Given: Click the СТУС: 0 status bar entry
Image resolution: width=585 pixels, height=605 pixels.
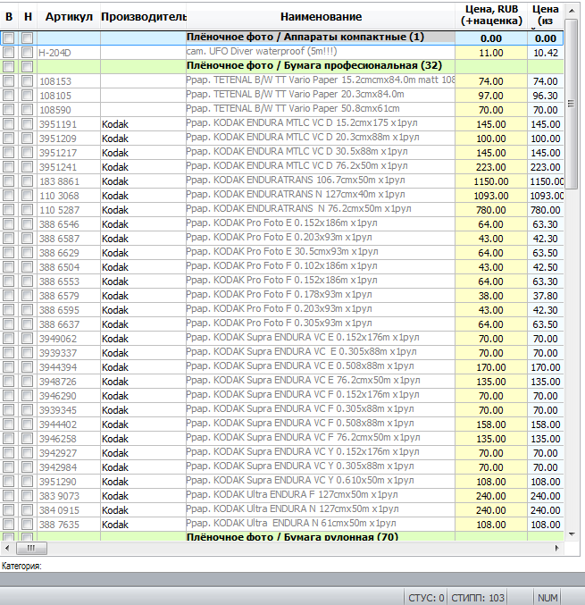Looking at the screenshot, I should pyautogui.click(x=426, y=598).
